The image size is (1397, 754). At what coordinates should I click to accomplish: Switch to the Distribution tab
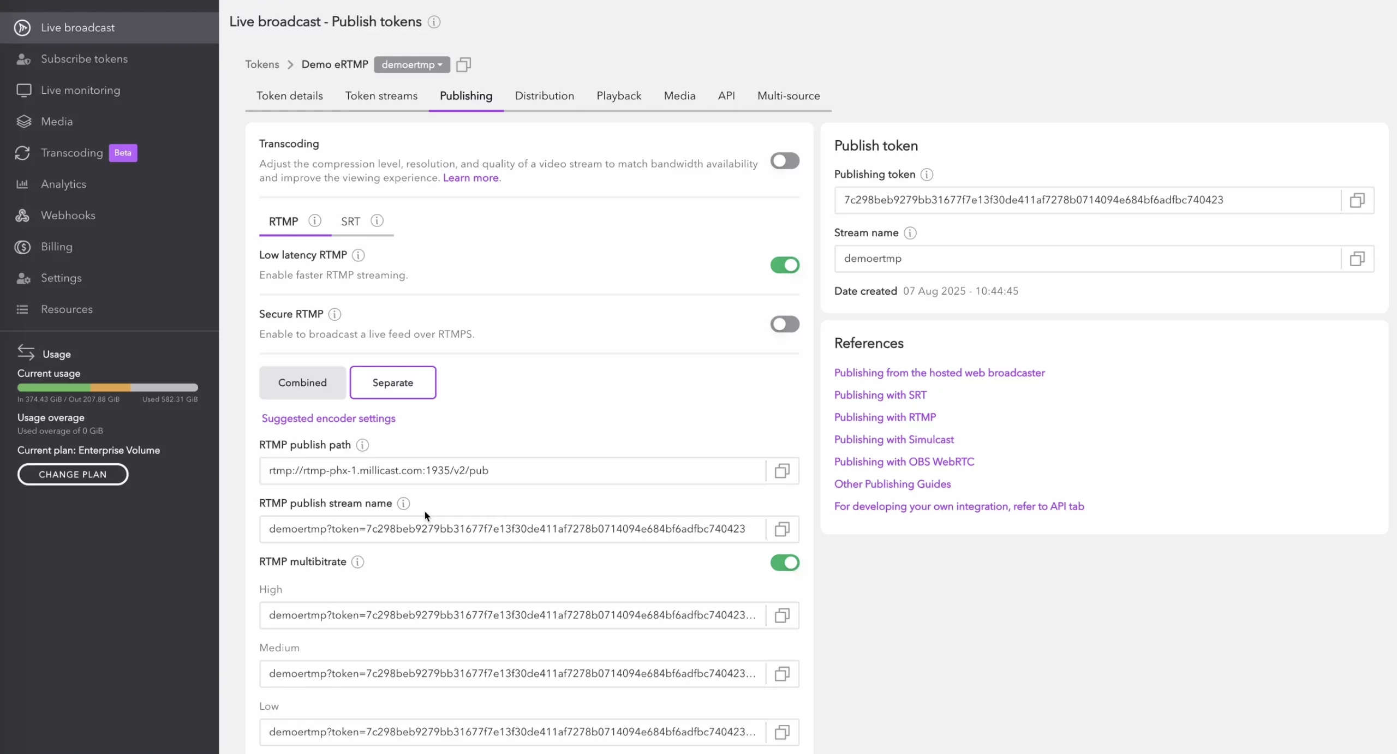544,95
